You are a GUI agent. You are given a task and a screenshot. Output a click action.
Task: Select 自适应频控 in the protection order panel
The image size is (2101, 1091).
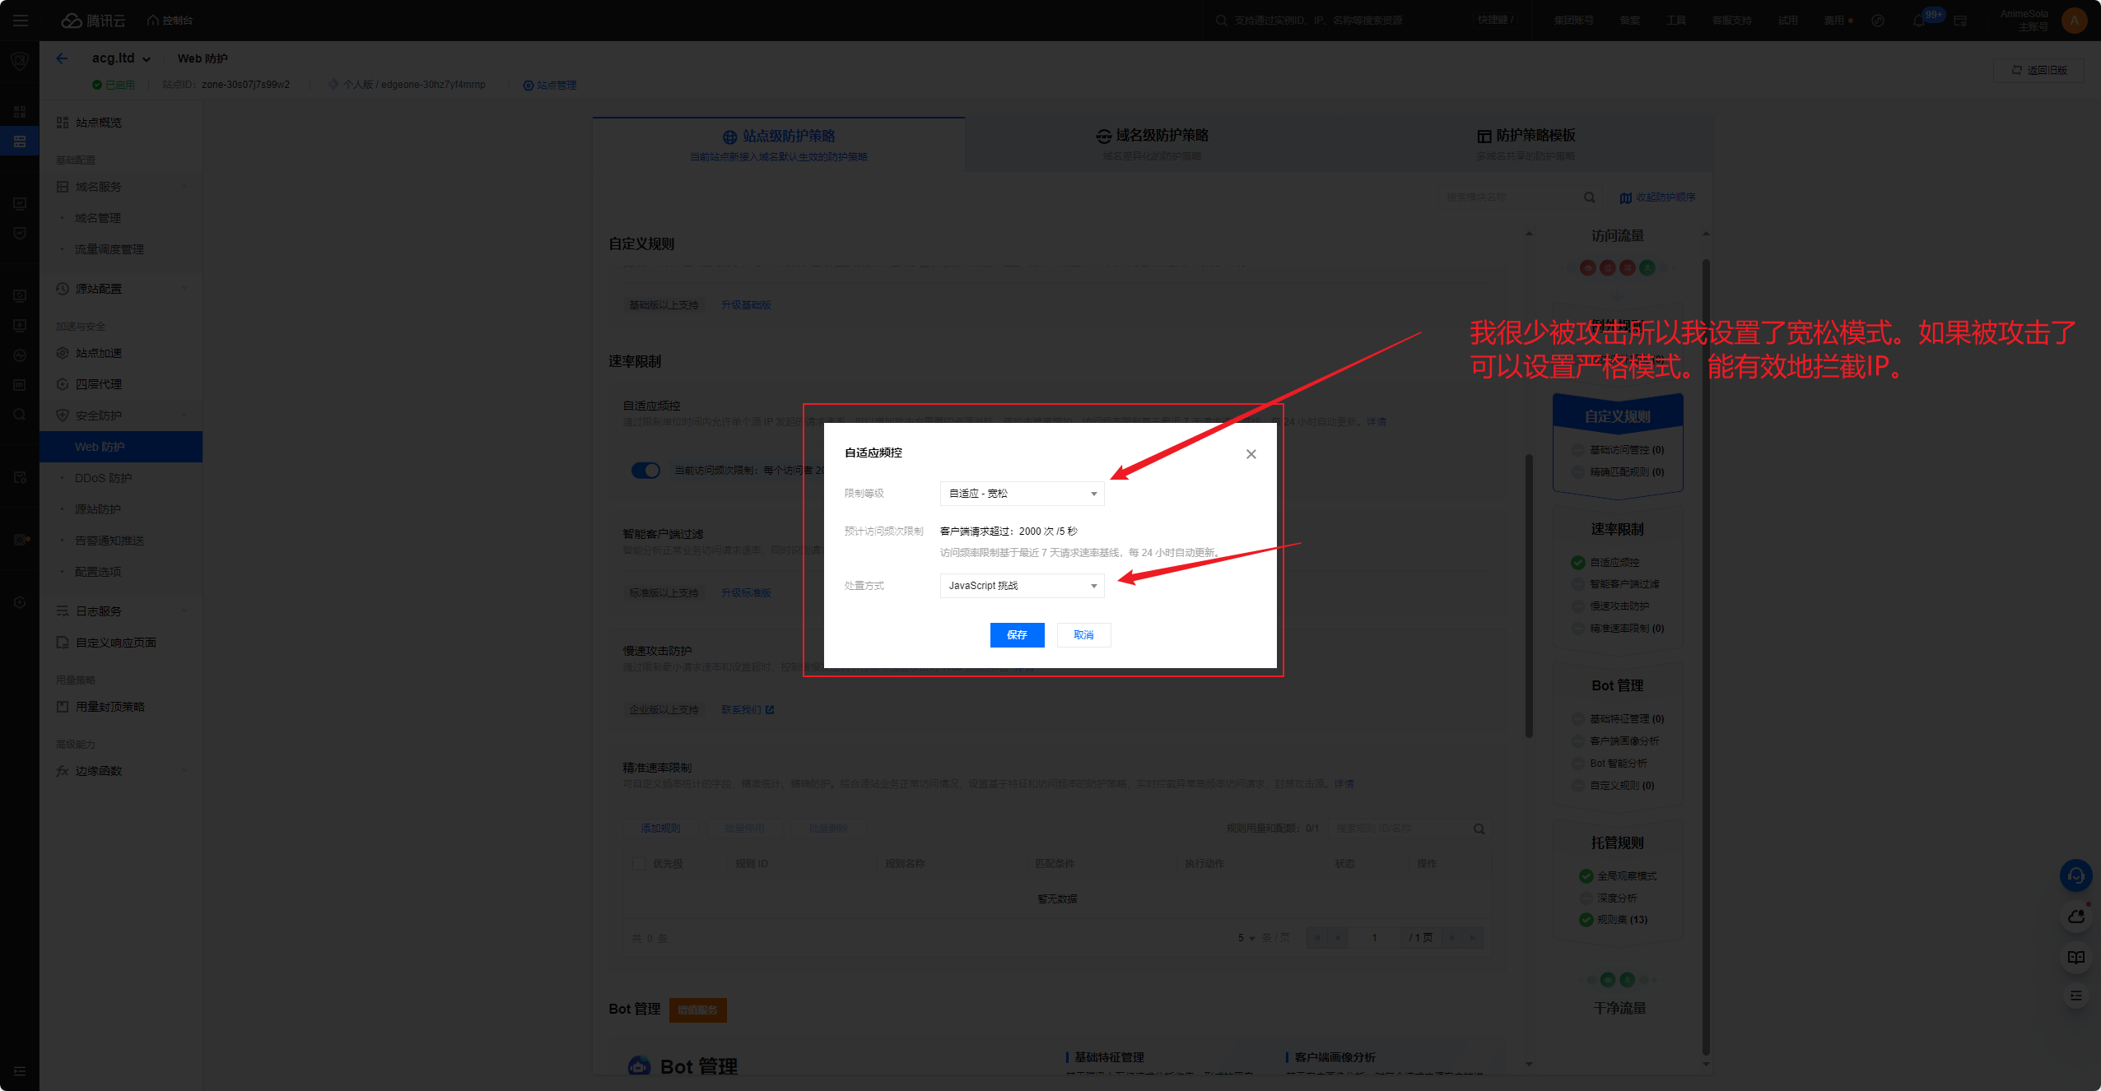[x=1614, y=563]
